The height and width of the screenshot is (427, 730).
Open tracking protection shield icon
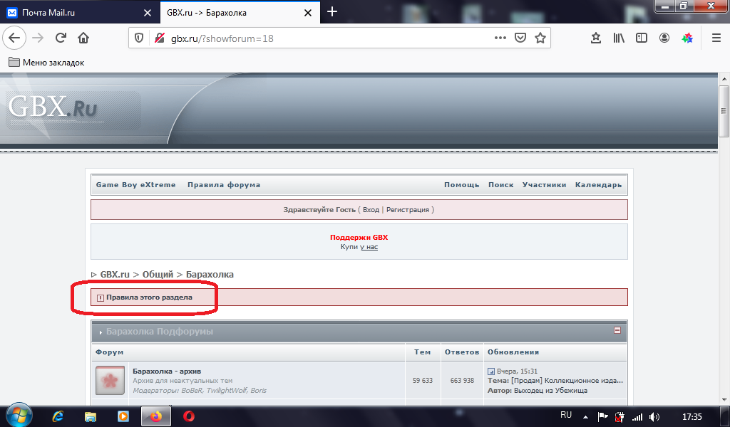(x=139, y=38)
